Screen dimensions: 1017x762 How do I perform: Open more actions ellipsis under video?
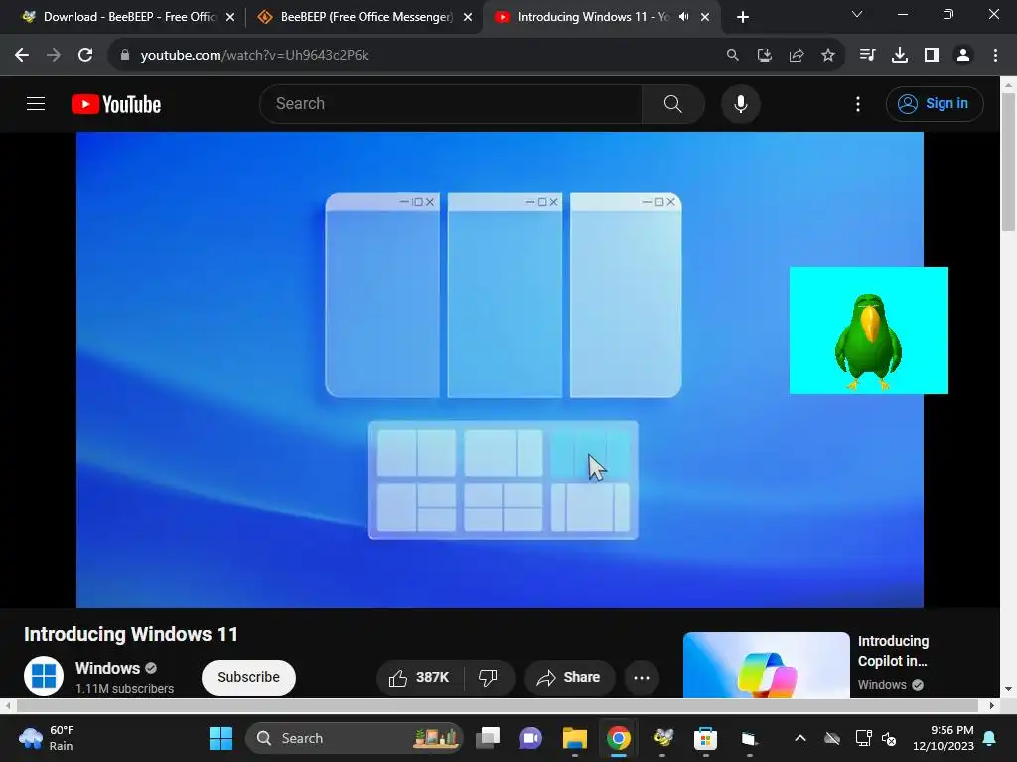[x=642, y=677]
